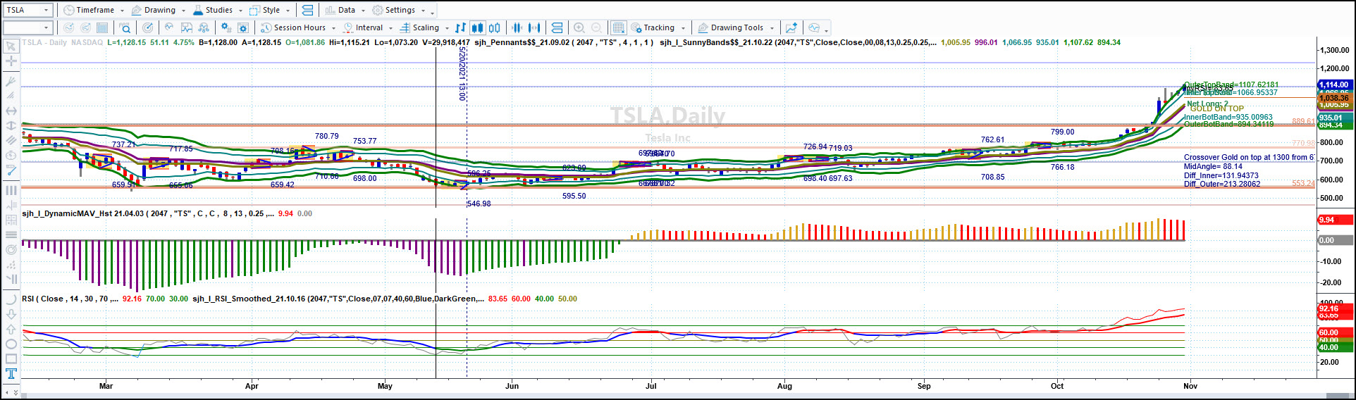Click the compress bar spacing icon
This screenshot has width=1356, height=400.
[517, 27]
